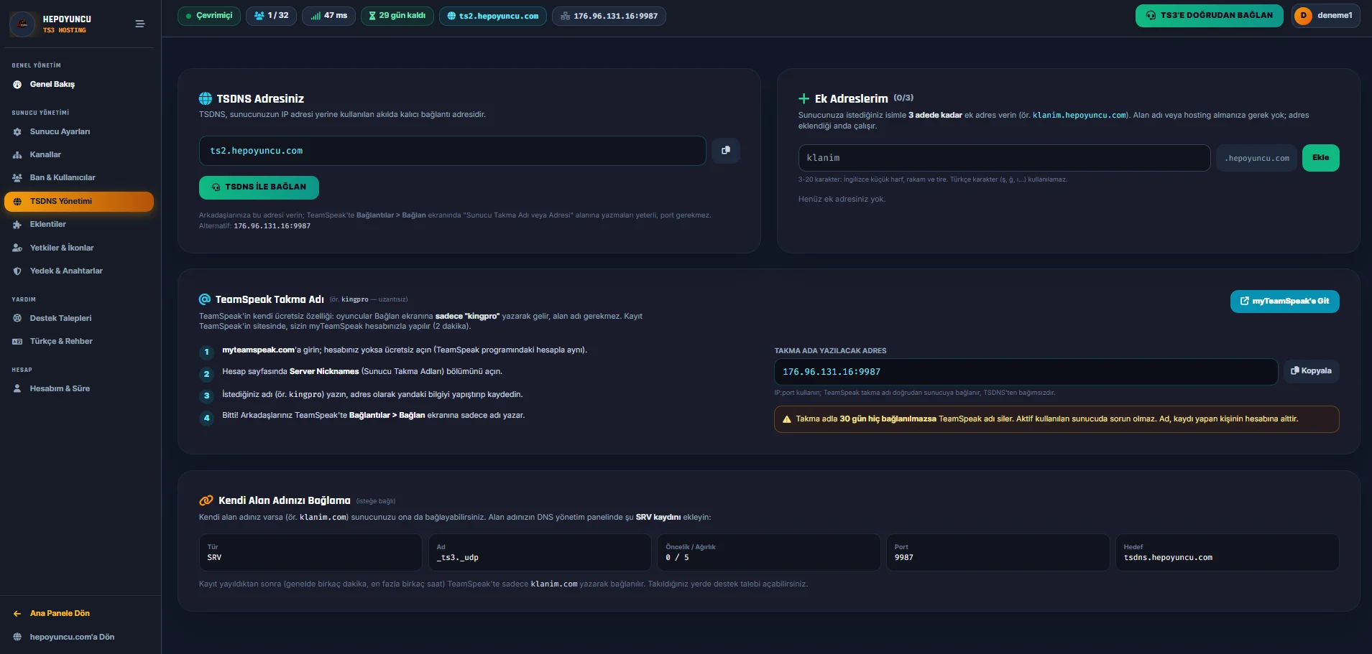Click the HEPOYUNCU logo icon

click(x=23, y=24)
